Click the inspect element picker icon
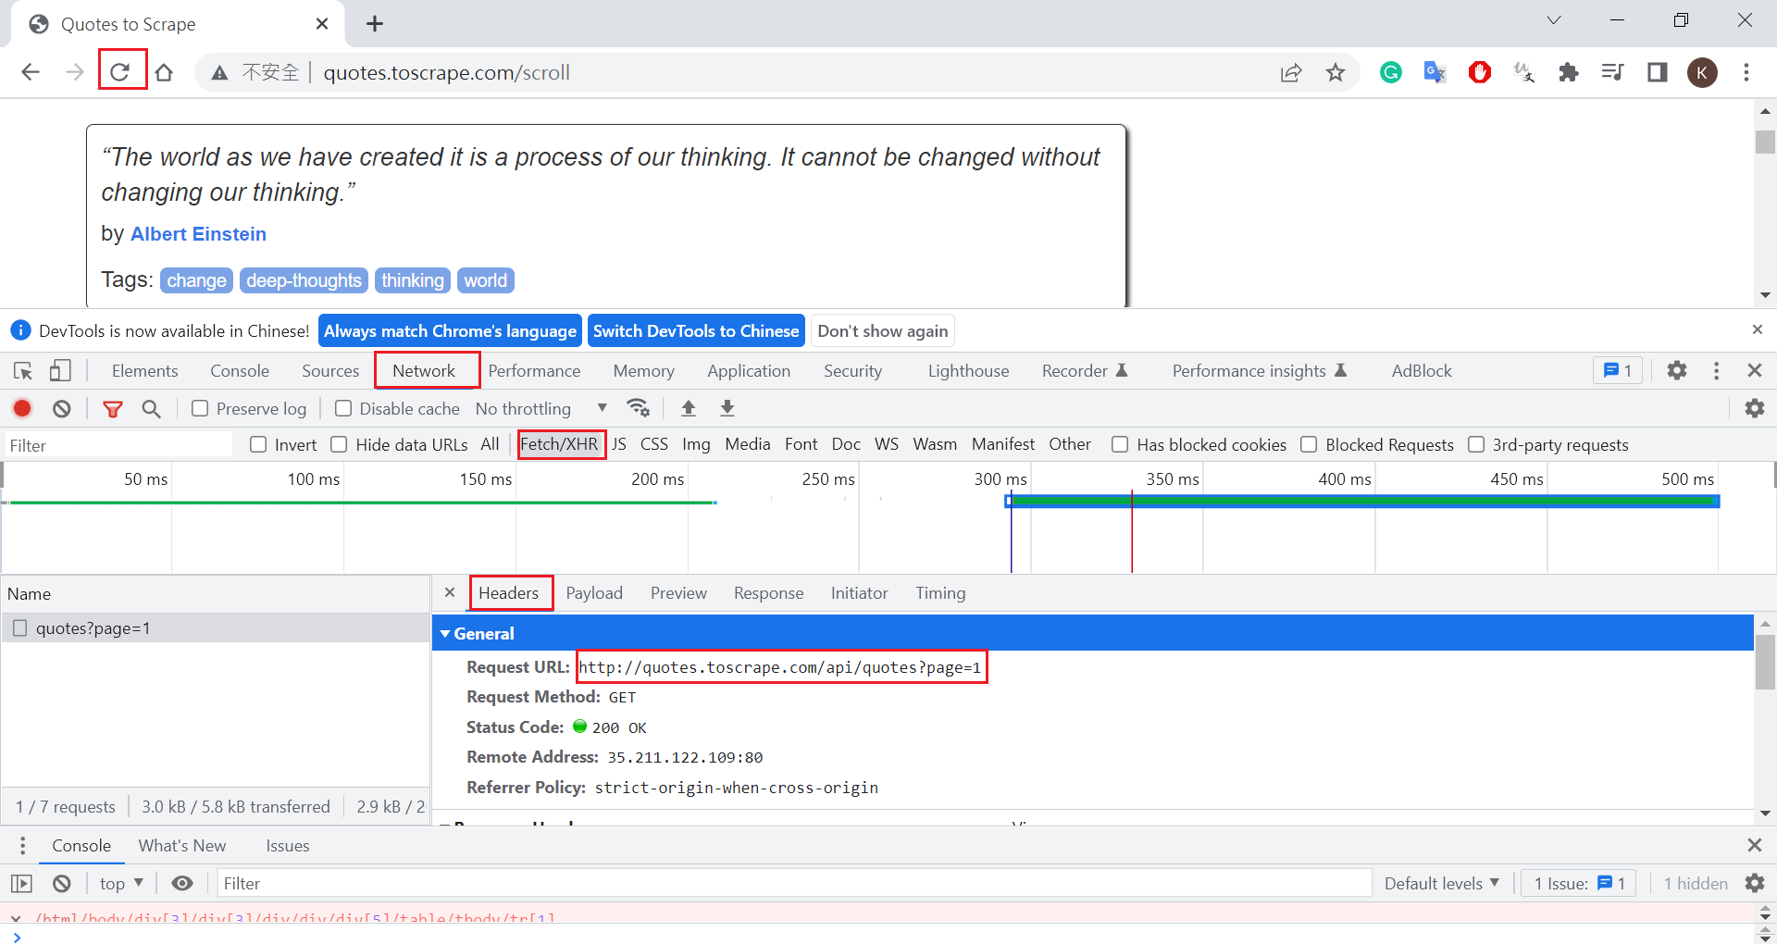 (23, 370)
